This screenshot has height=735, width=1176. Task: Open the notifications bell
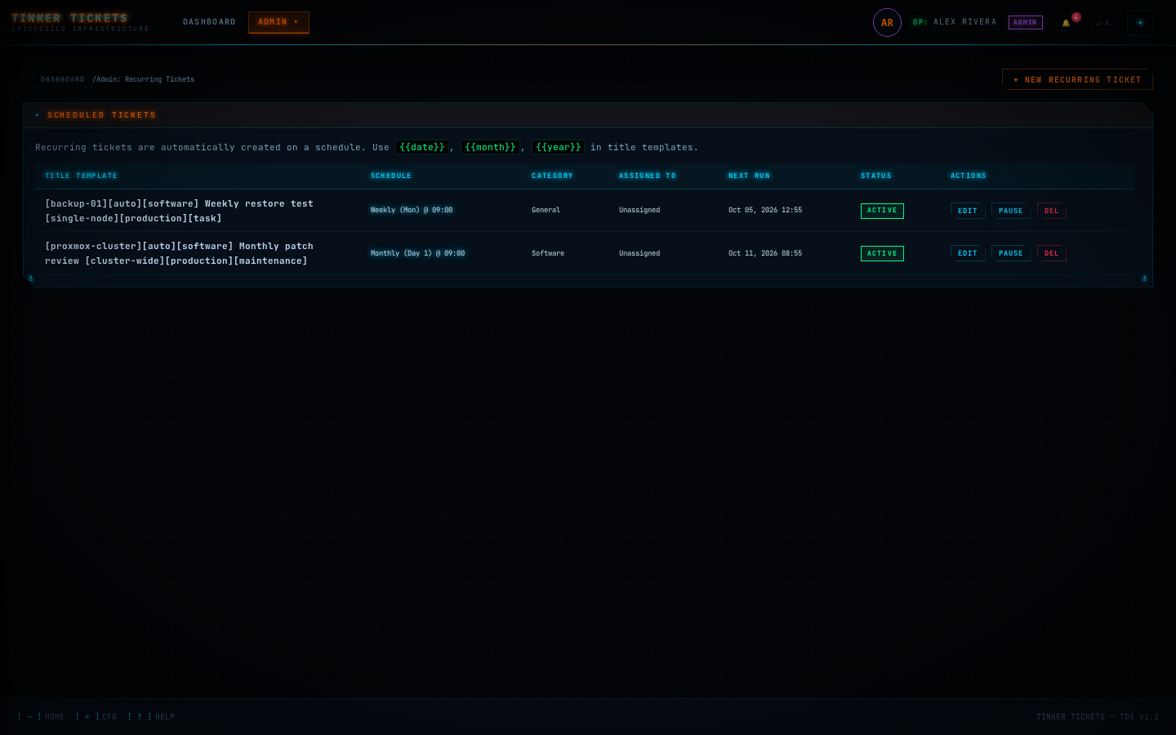(1067, 23)
